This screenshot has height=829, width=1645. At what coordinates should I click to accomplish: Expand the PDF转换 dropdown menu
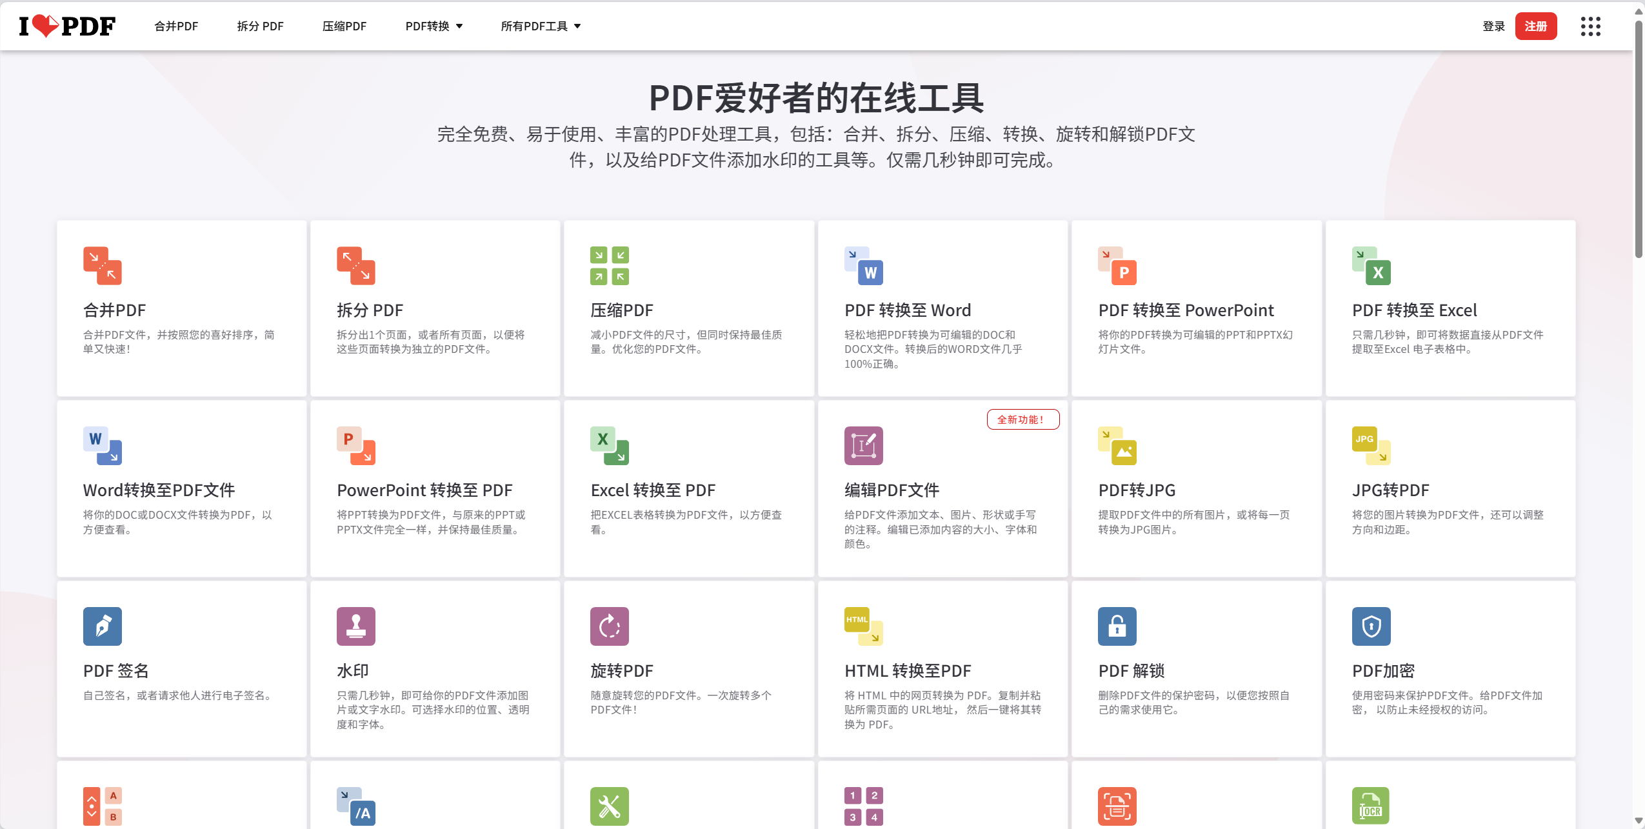(434, 26)
